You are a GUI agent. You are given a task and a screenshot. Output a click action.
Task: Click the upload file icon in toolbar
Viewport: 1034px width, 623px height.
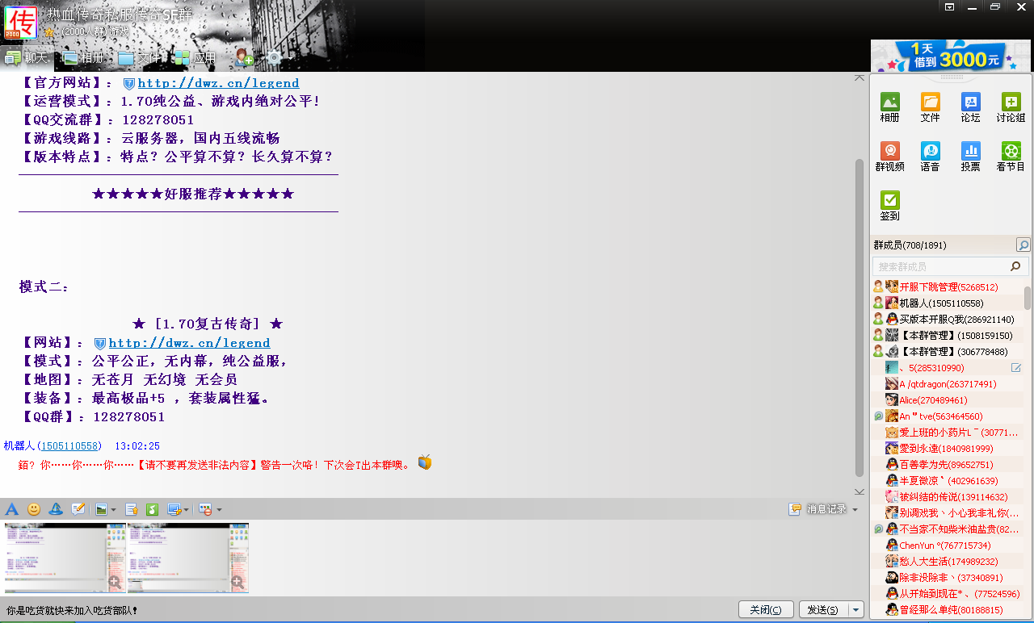[132, 509]
